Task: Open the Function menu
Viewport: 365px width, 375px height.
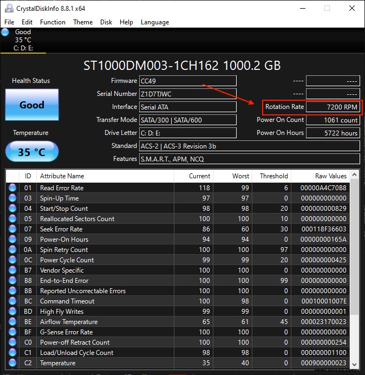Action: [53, 22]
